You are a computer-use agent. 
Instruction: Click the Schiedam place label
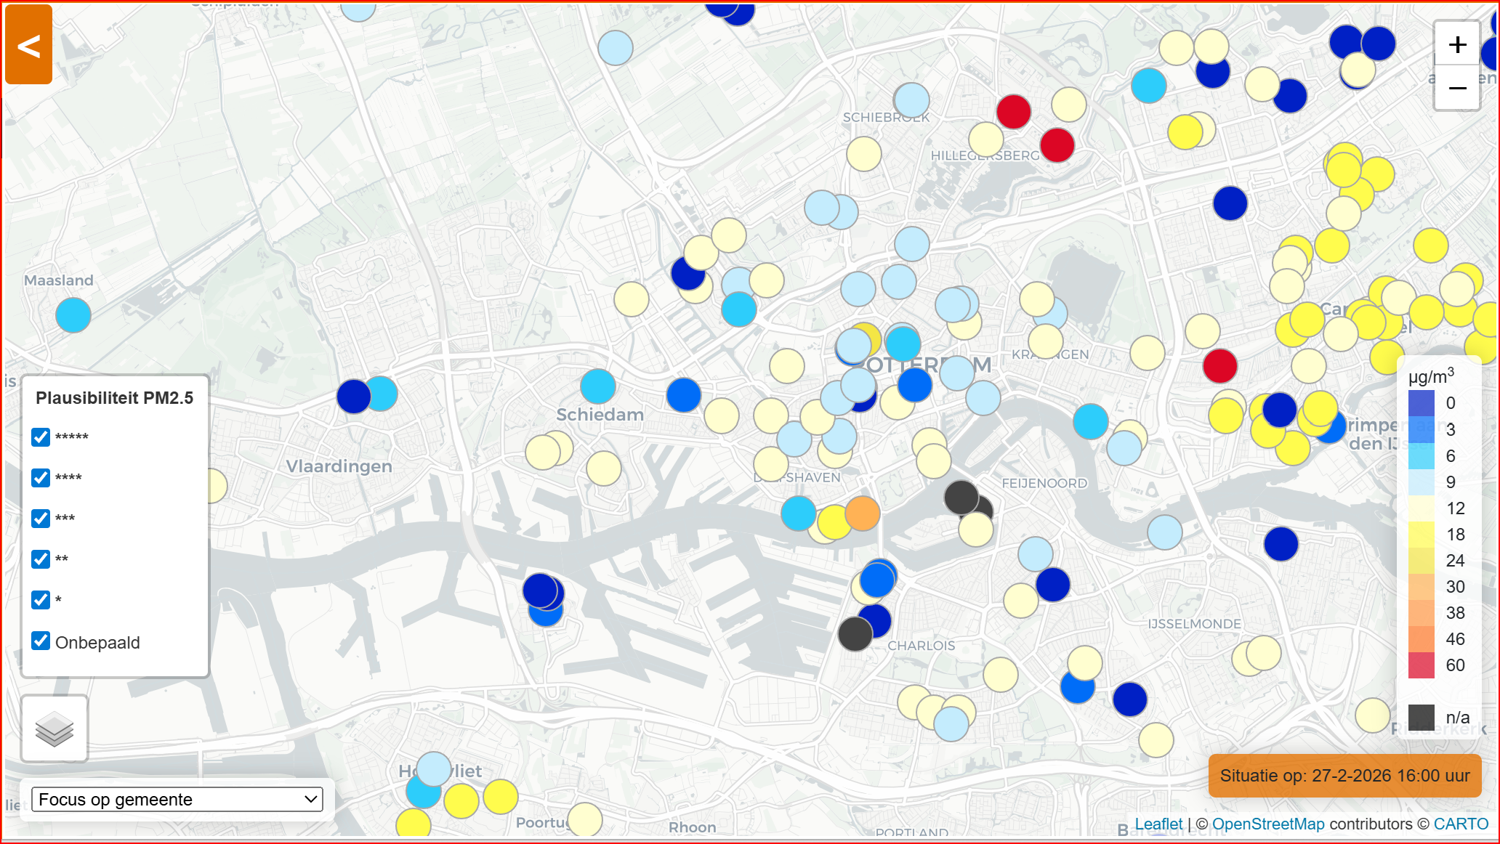600,415
